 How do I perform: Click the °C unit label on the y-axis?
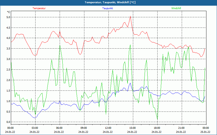(8, 12)
